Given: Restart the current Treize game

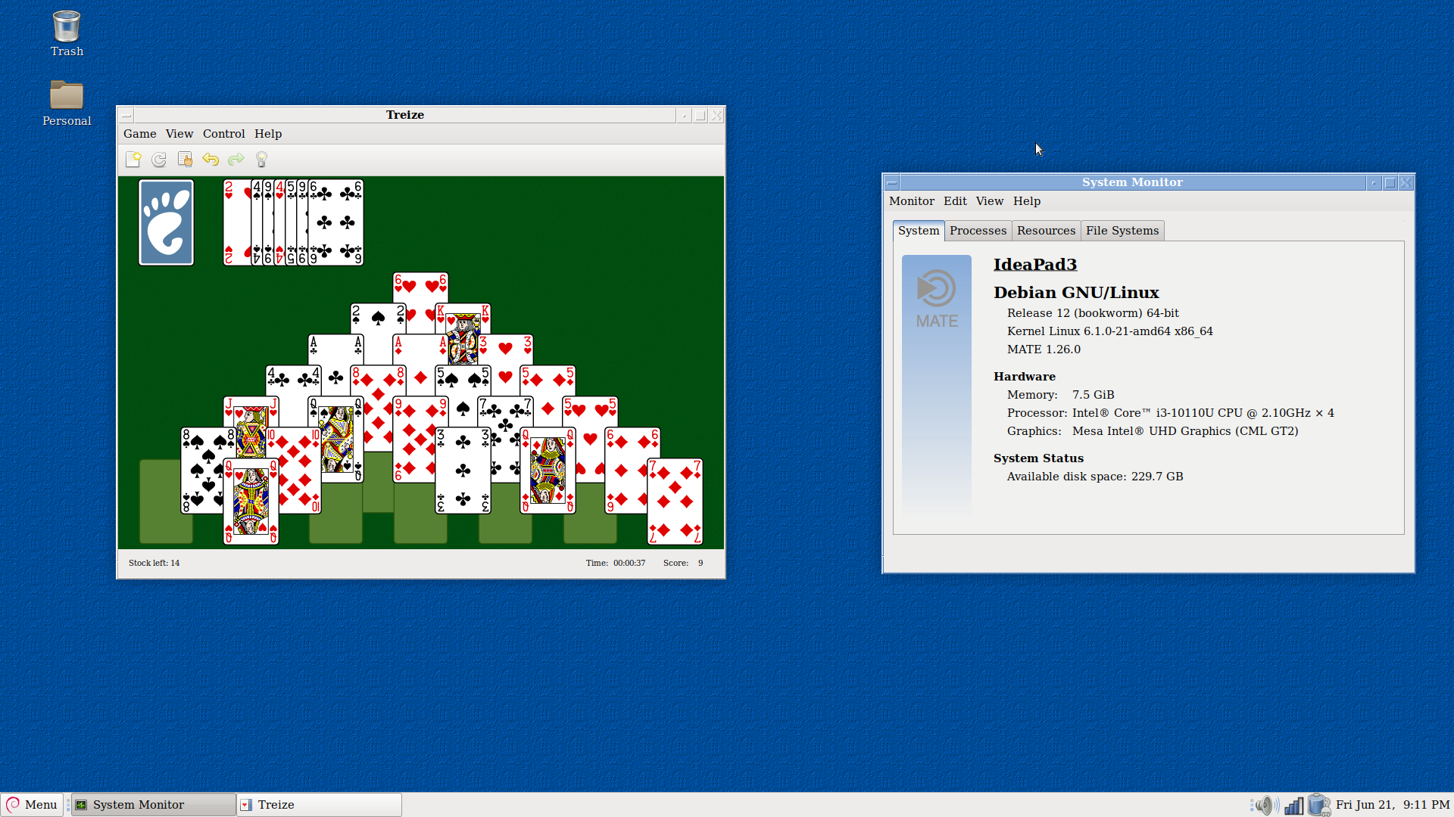Looking at the screenshot, I should (159, 159).
